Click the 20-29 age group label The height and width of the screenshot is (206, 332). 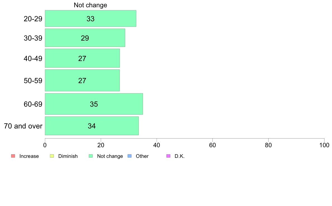[x=33, y=19]
